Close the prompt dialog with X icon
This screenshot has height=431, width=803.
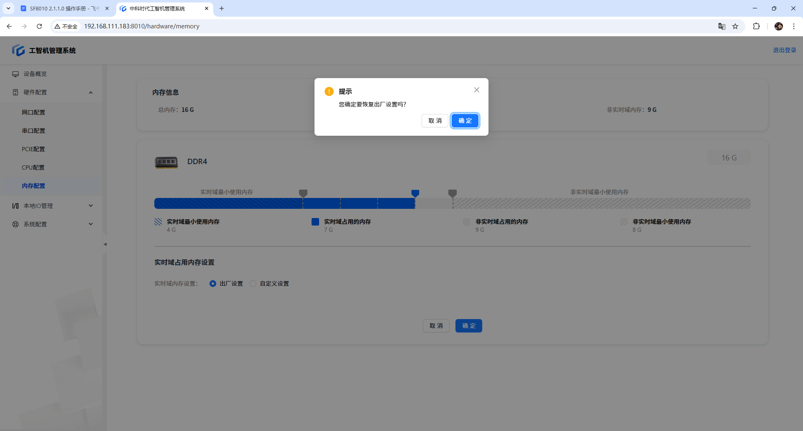476,90
